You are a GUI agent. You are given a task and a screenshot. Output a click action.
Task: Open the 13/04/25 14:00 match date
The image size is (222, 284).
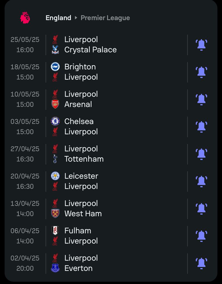[x=25, y=209]
